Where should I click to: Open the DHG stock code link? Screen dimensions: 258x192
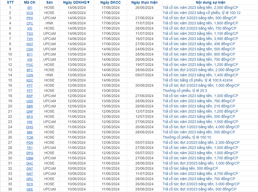[30, 127]
